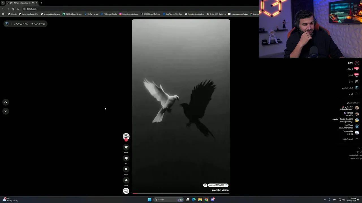The width and height of the screenshot is (362, 203).
Task: Open the apps grid in the bookmarks bar
Action: [x=3, y=14]
